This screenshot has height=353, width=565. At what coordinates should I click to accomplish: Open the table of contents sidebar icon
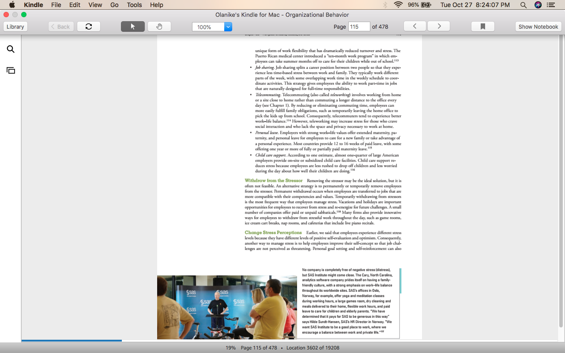(11, 70)
